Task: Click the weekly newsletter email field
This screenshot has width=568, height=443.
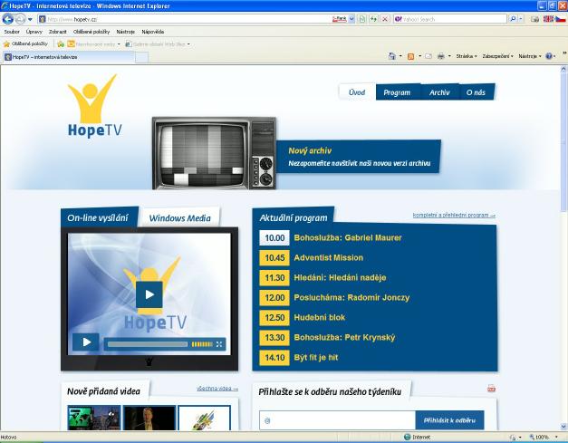Action: pyautogui.click(x=337, y=420)
